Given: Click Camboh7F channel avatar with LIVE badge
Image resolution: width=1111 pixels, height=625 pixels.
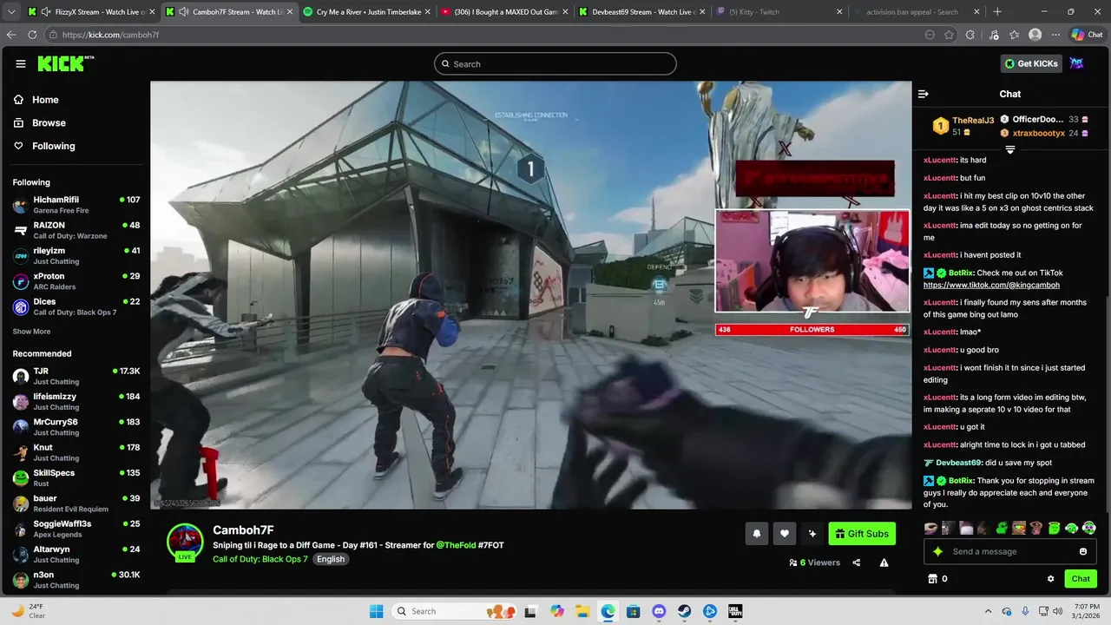Looking at the screenshot, I should [x=185, y=542].
